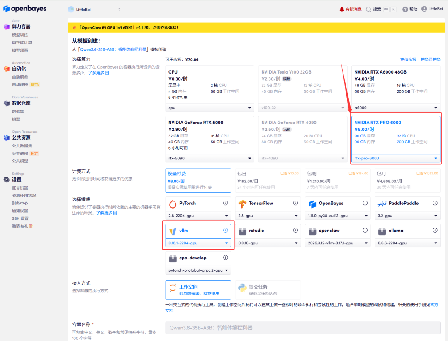Click the LittleBei user avatar icon

click(x=424, y=9)
